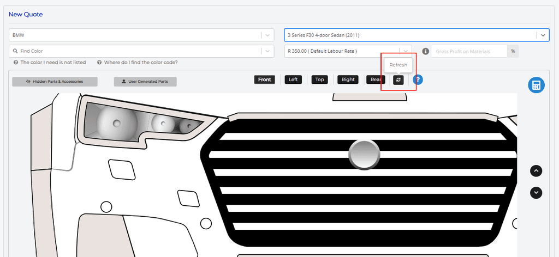Open the 3 Series F30 model dropdown
This screenshot has width=559, height=257.
click(543, 35)
